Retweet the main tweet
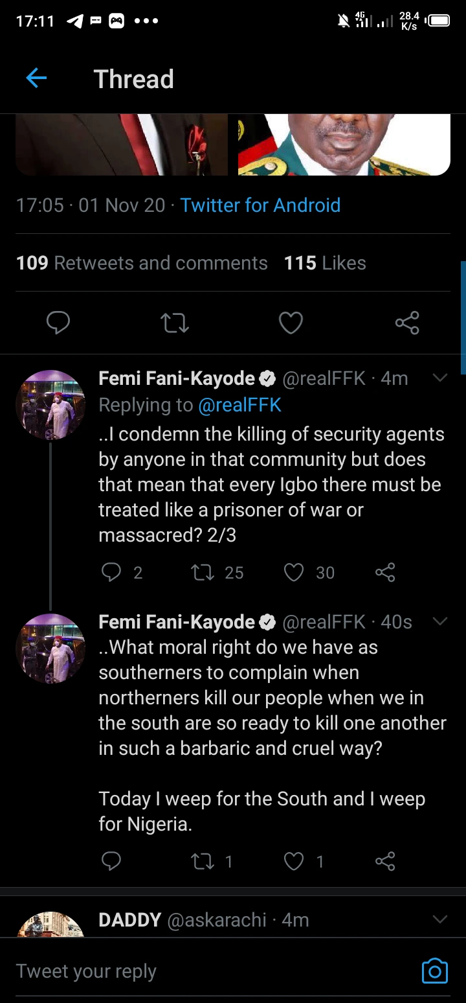This screenshot has height=1003, width=466. click(x=174, y=322)
